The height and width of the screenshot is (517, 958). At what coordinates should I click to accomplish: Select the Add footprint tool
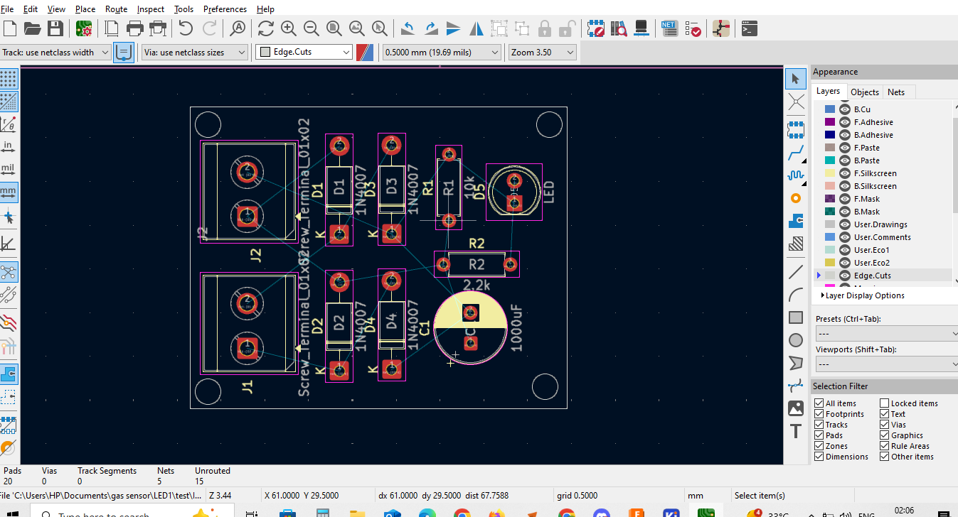[x=796, y=129]
